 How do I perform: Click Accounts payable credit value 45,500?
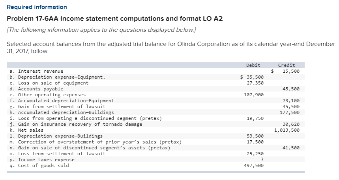pyautogui.click(x=291, y=89)
